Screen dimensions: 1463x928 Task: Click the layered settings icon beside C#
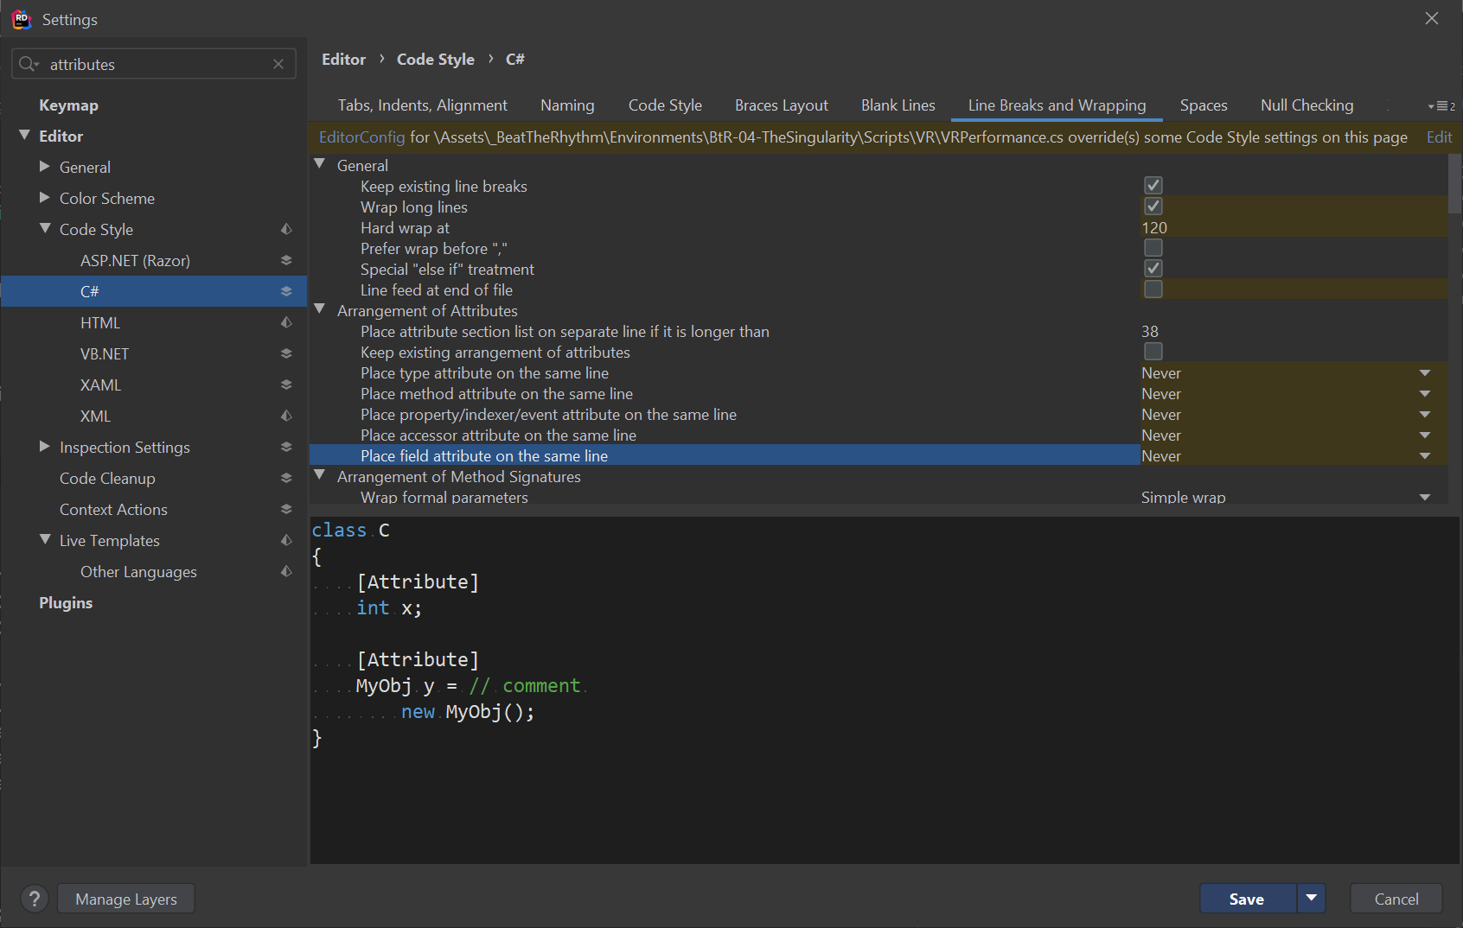tap(286, 291)
